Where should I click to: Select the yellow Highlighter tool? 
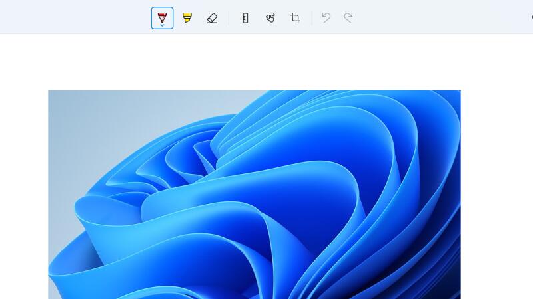click(187, 18)
